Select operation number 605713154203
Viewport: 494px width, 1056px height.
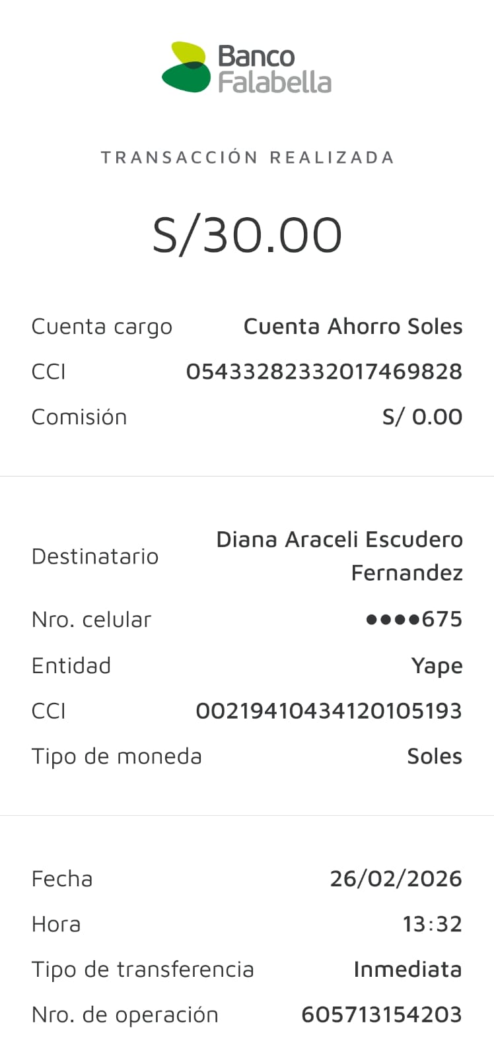tap(381, 1014)
